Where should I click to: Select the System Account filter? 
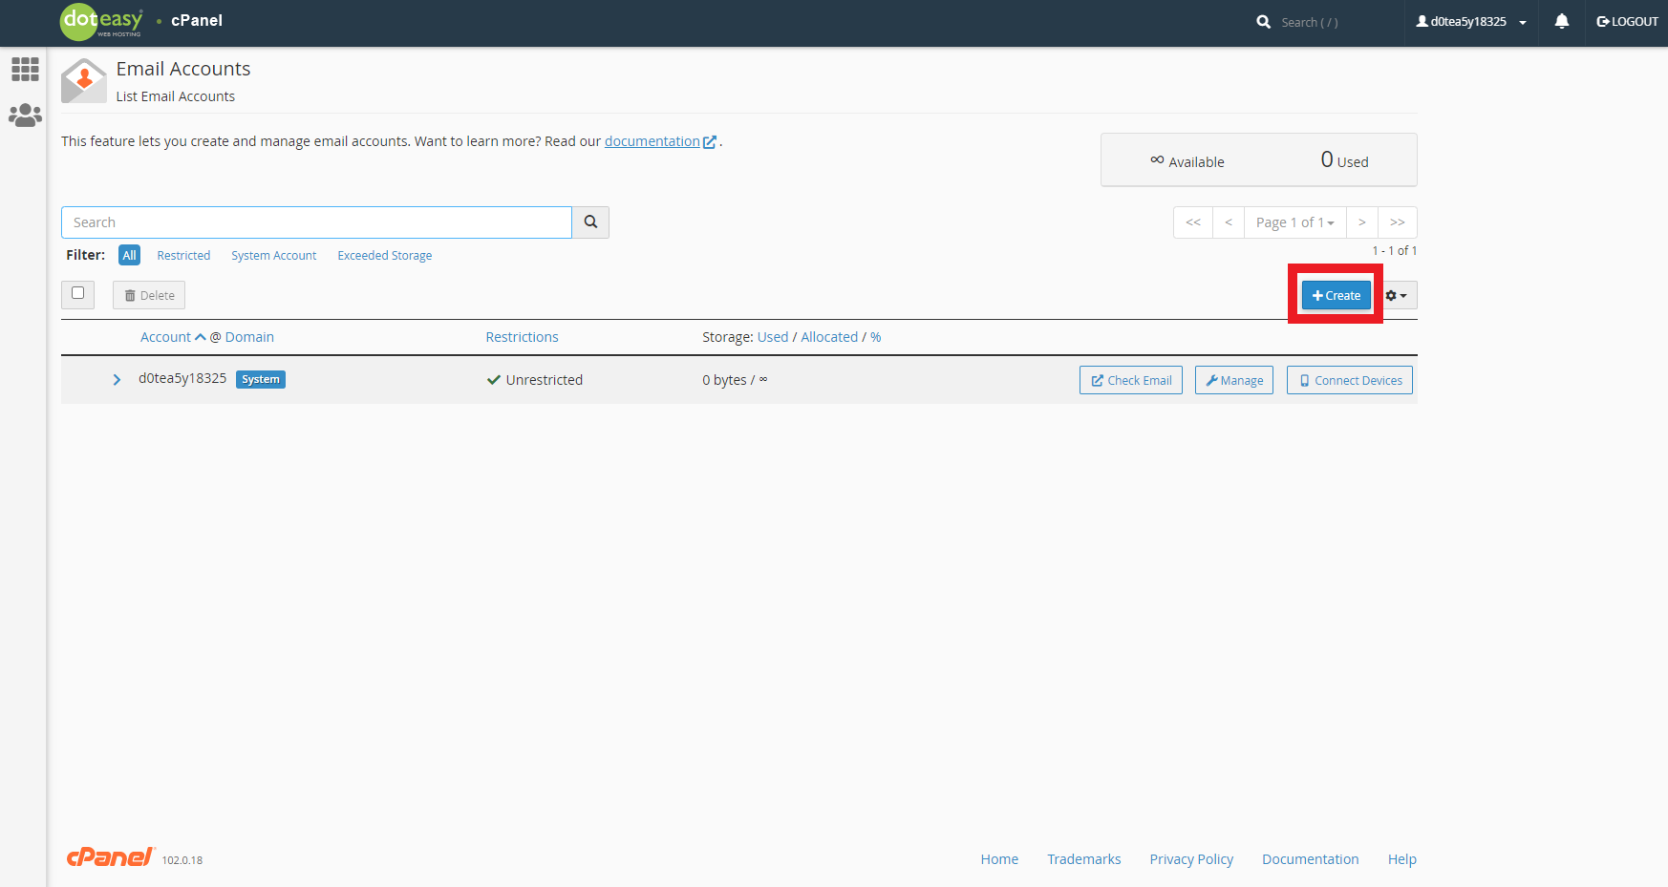[x=273, y=255]
